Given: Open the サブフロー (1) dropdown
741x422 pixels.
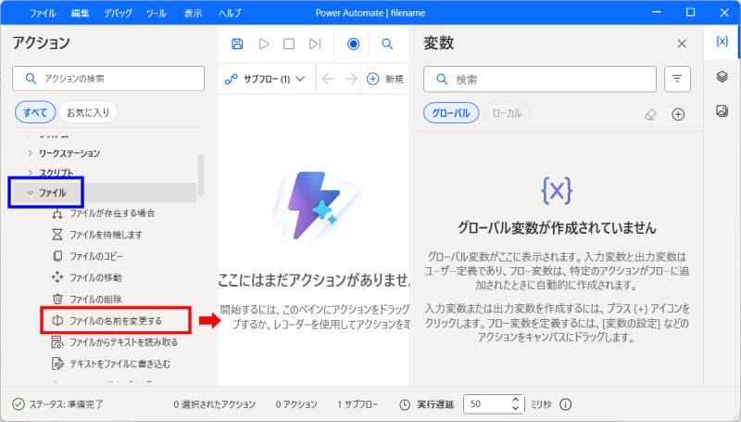Looking at the screenshot, I should pos(265,79).
